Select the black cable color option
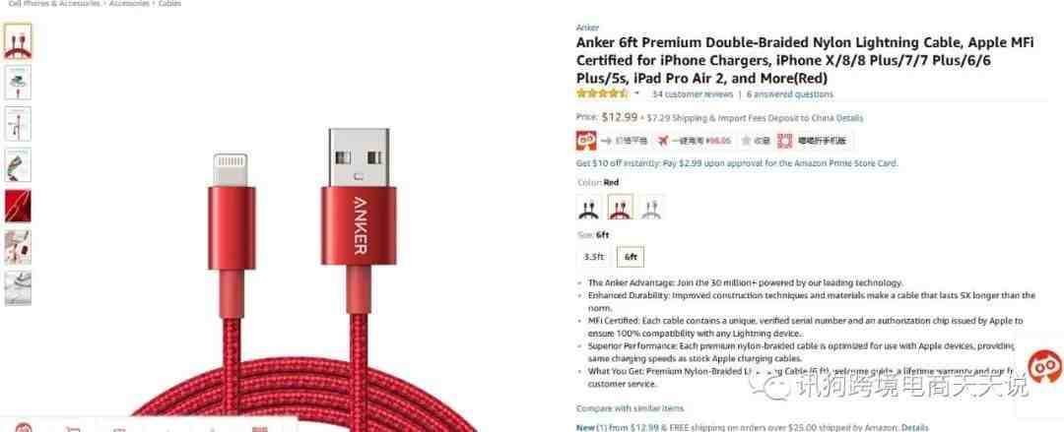The width and height of the screenshot is (1064, 432). [x=589, y=207]
